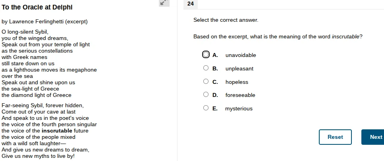Mark radio button D as answer
This screenshot has width=384, height=161.
pyautogui.click(x=206, y=95)
